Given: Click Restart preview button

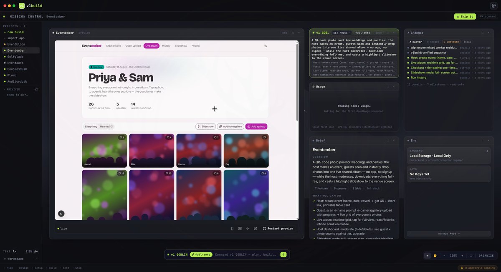Looking at the screenshot, I should point(278,229).
